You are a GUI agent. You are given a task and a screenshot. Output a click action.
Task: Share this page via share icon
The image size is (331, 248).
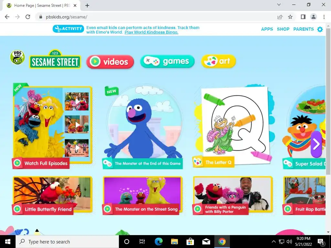[x=280, y=17]
